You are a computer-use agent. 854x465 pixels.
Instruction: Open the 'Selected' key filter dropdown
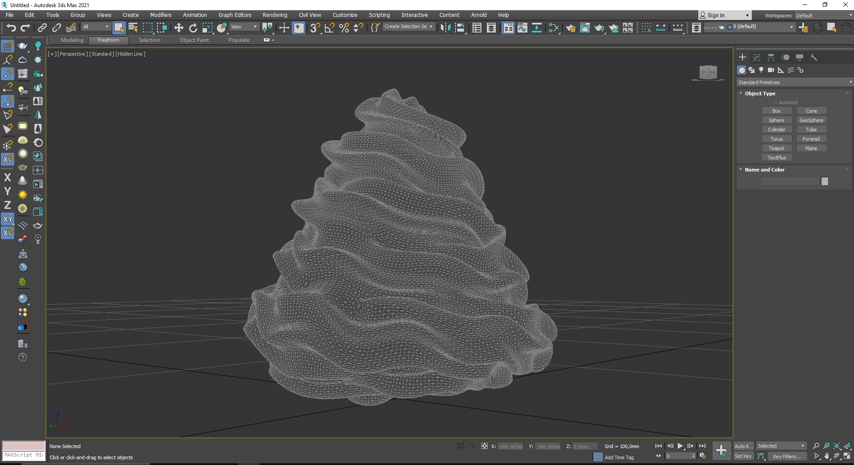click(781, 446)
